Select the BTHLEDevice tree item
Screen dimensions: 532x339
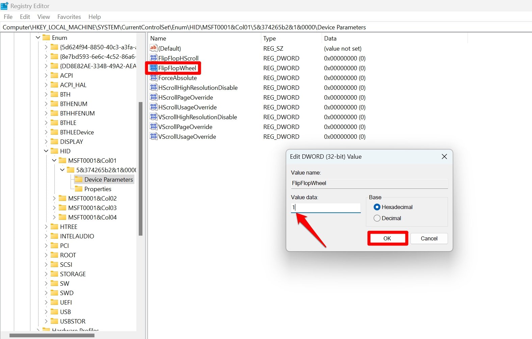tap(77, 132)
